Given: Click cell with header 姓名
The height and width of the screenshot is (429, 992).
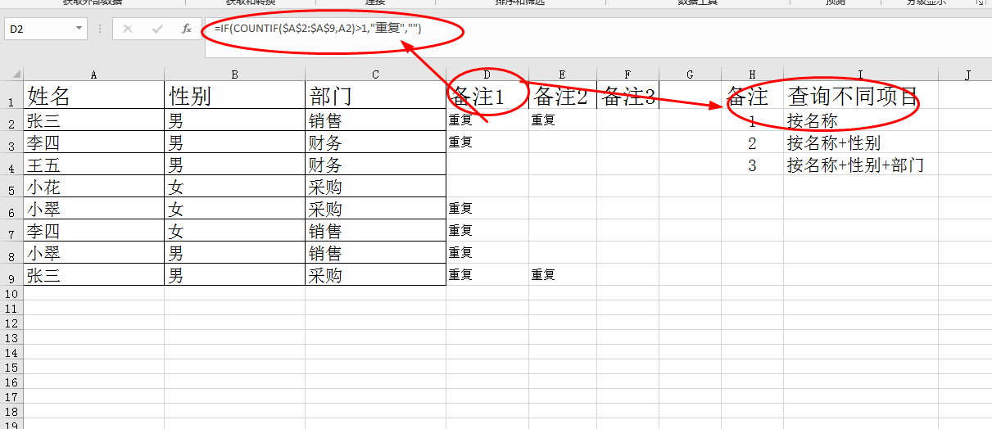Looking at the screenshot, I should pos(93,95).
